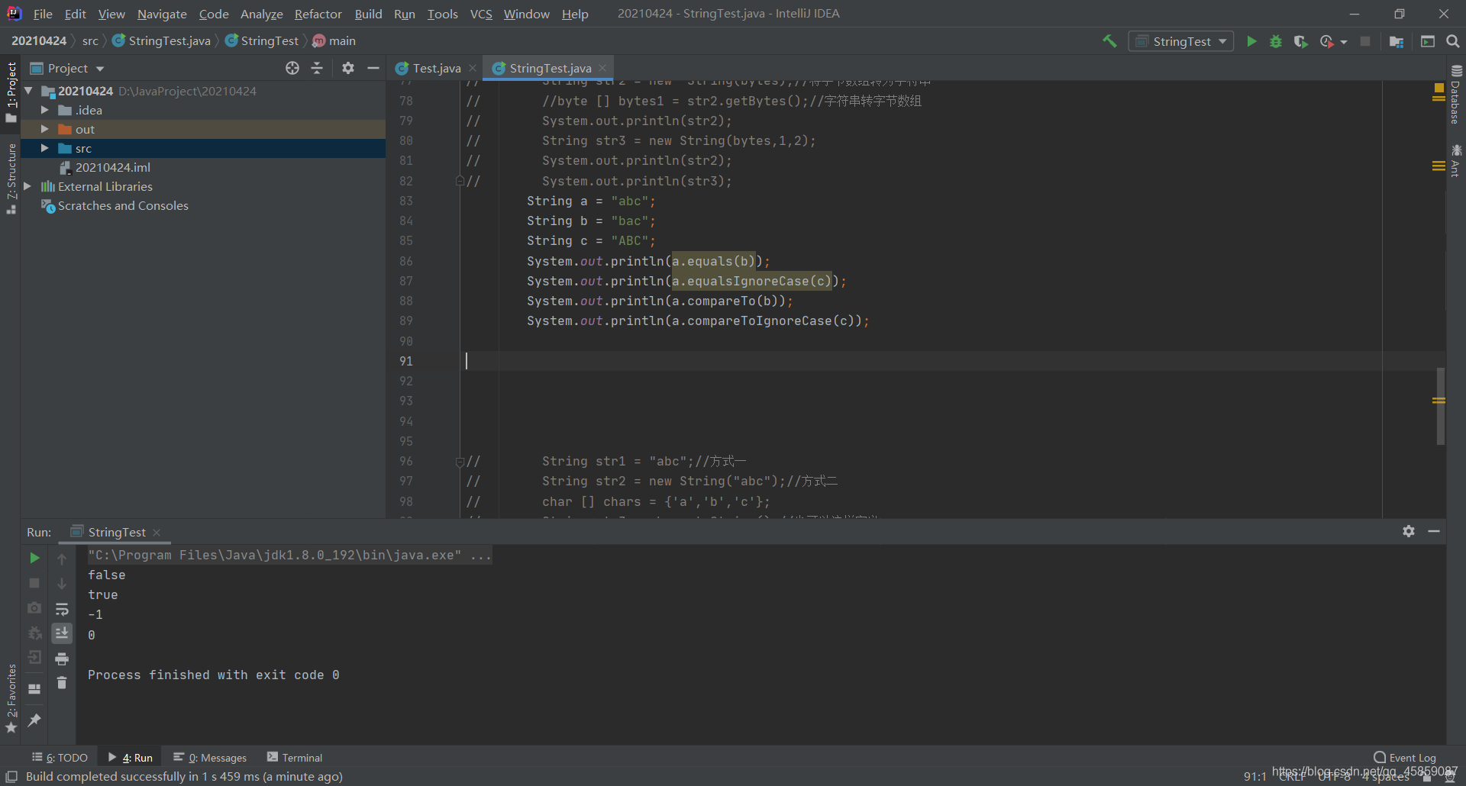Viewport: 1466px width, 786px height.
Task: Run StringTest with the green play icon
Action: tap(1251, 41)
